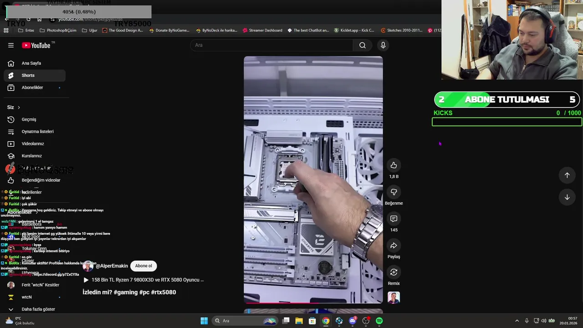Open Oynatma listeleri playlists
The width and height of the screenshot is (583, 328).
(x=35, y=132)
